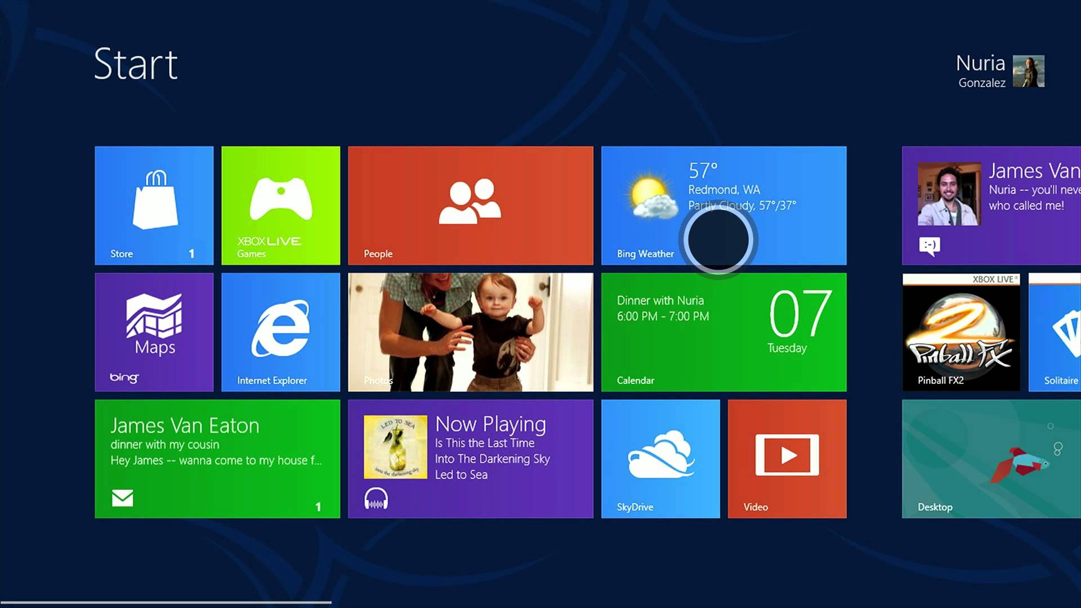Screen dimensions: 1081x608
Task: Open the Video play tile
Action: coord(787,459)
